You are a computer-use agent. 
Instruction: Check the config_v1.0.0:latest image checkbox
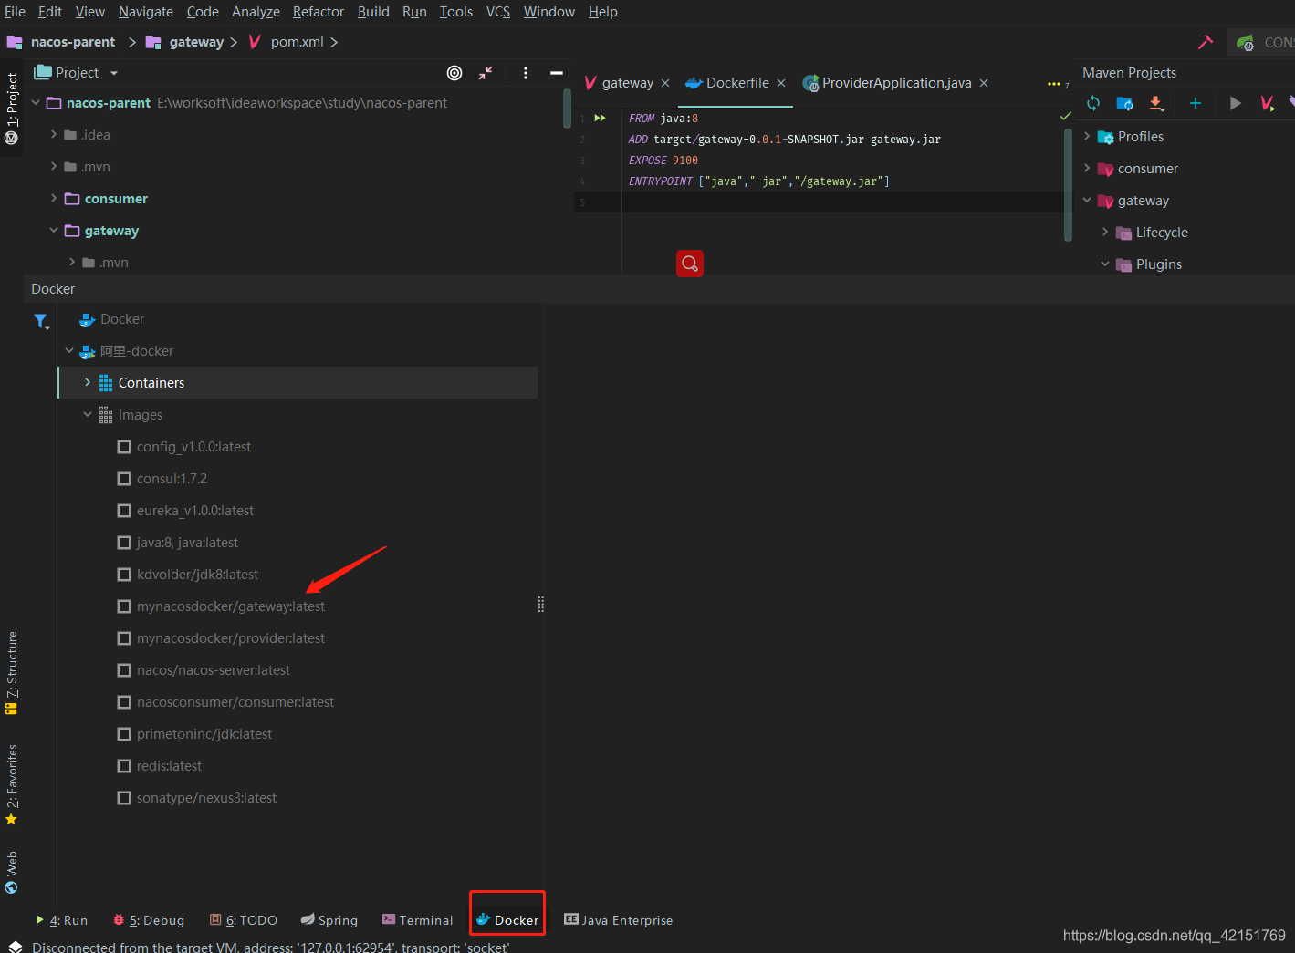point(124,447)
